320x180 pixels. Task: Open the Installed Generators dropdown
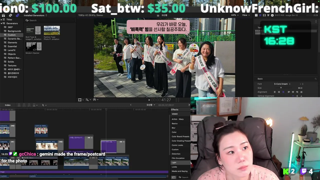[35, 15]
